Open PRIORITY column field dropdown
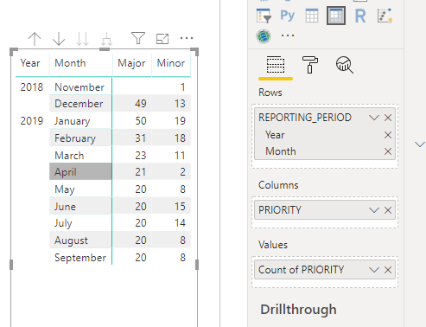 point(374,210)
